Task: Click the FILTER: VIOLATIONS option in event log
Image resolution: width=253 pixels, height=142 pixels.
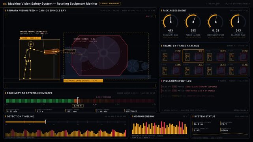Action: (x=238, y=81)
